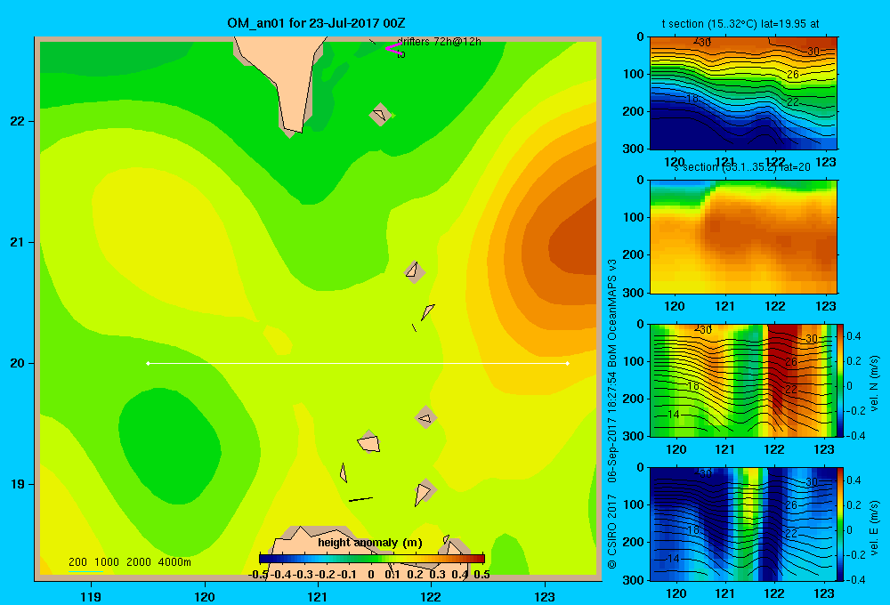Open the temperature section plot
Image resolution: width=890 pixels, height=605 pixels.
click(x=743, y=93)
